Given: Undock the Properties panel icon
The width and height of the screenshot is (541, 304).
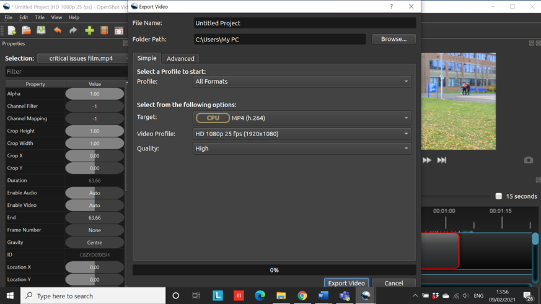Looking at the screenshot, I should click(125, 43).
